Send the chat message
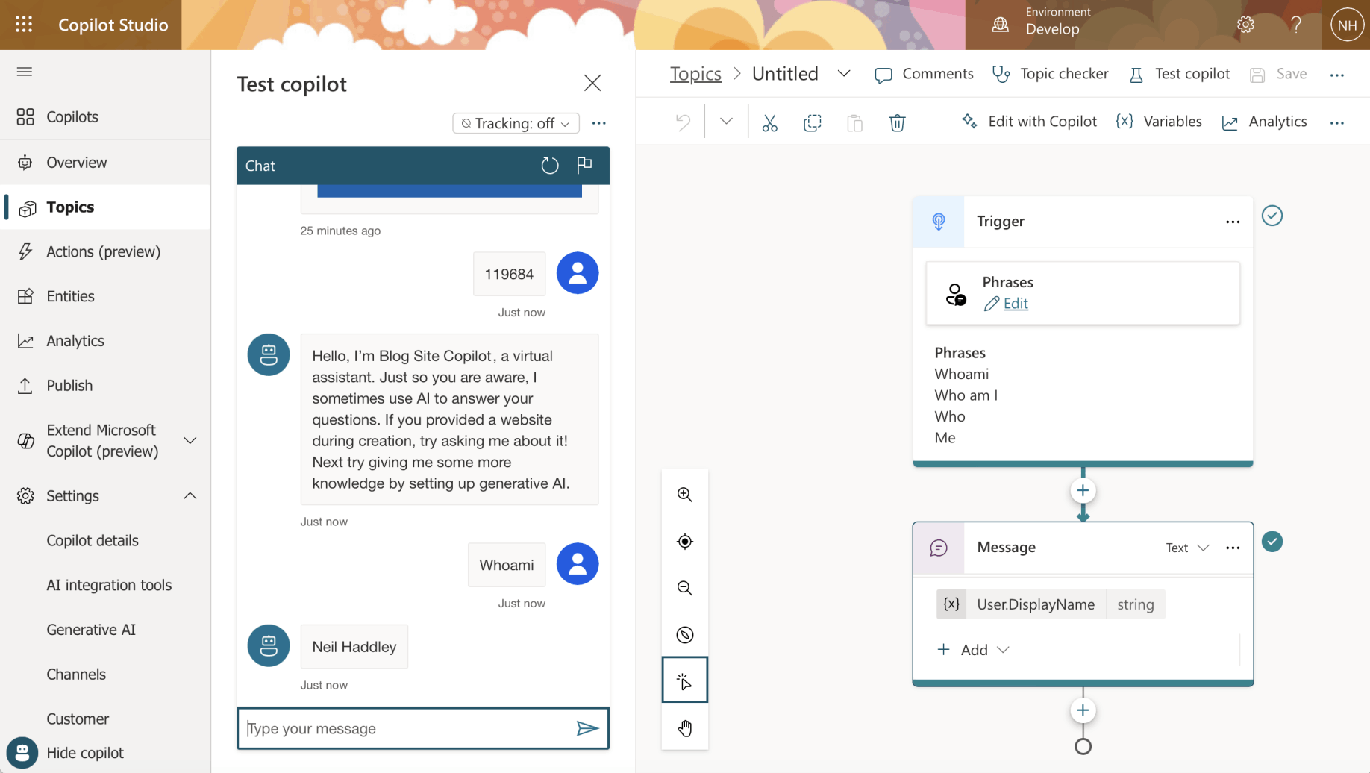 [587, 728]
